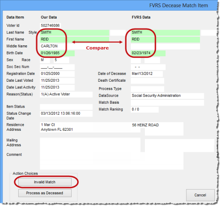The image size is (222, 207).
Task: Select the Our Data last name SMITH field
Action: click(75, 33)
